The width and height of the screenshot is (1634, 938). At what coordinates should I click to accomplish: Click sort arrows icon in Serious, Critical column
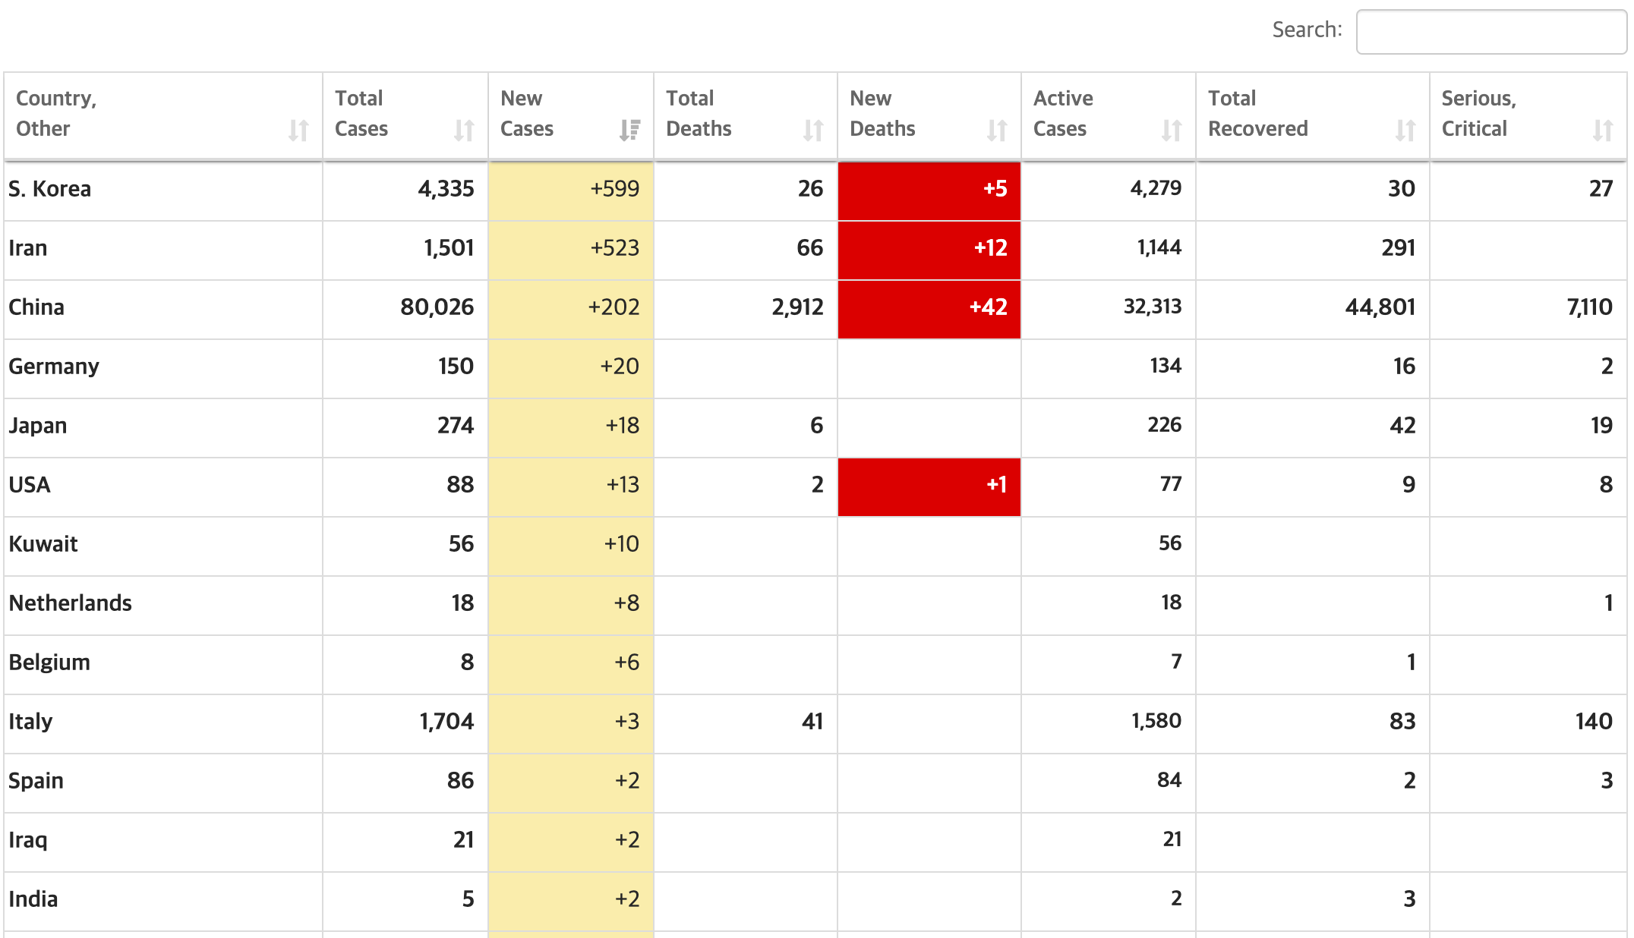click(x=1603, y=131)
